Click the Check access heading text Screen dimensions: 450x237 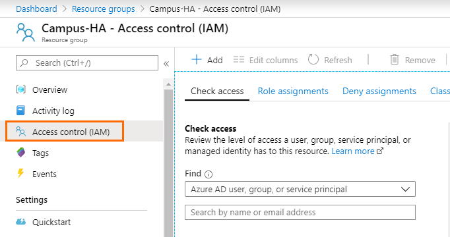[210, 129]
